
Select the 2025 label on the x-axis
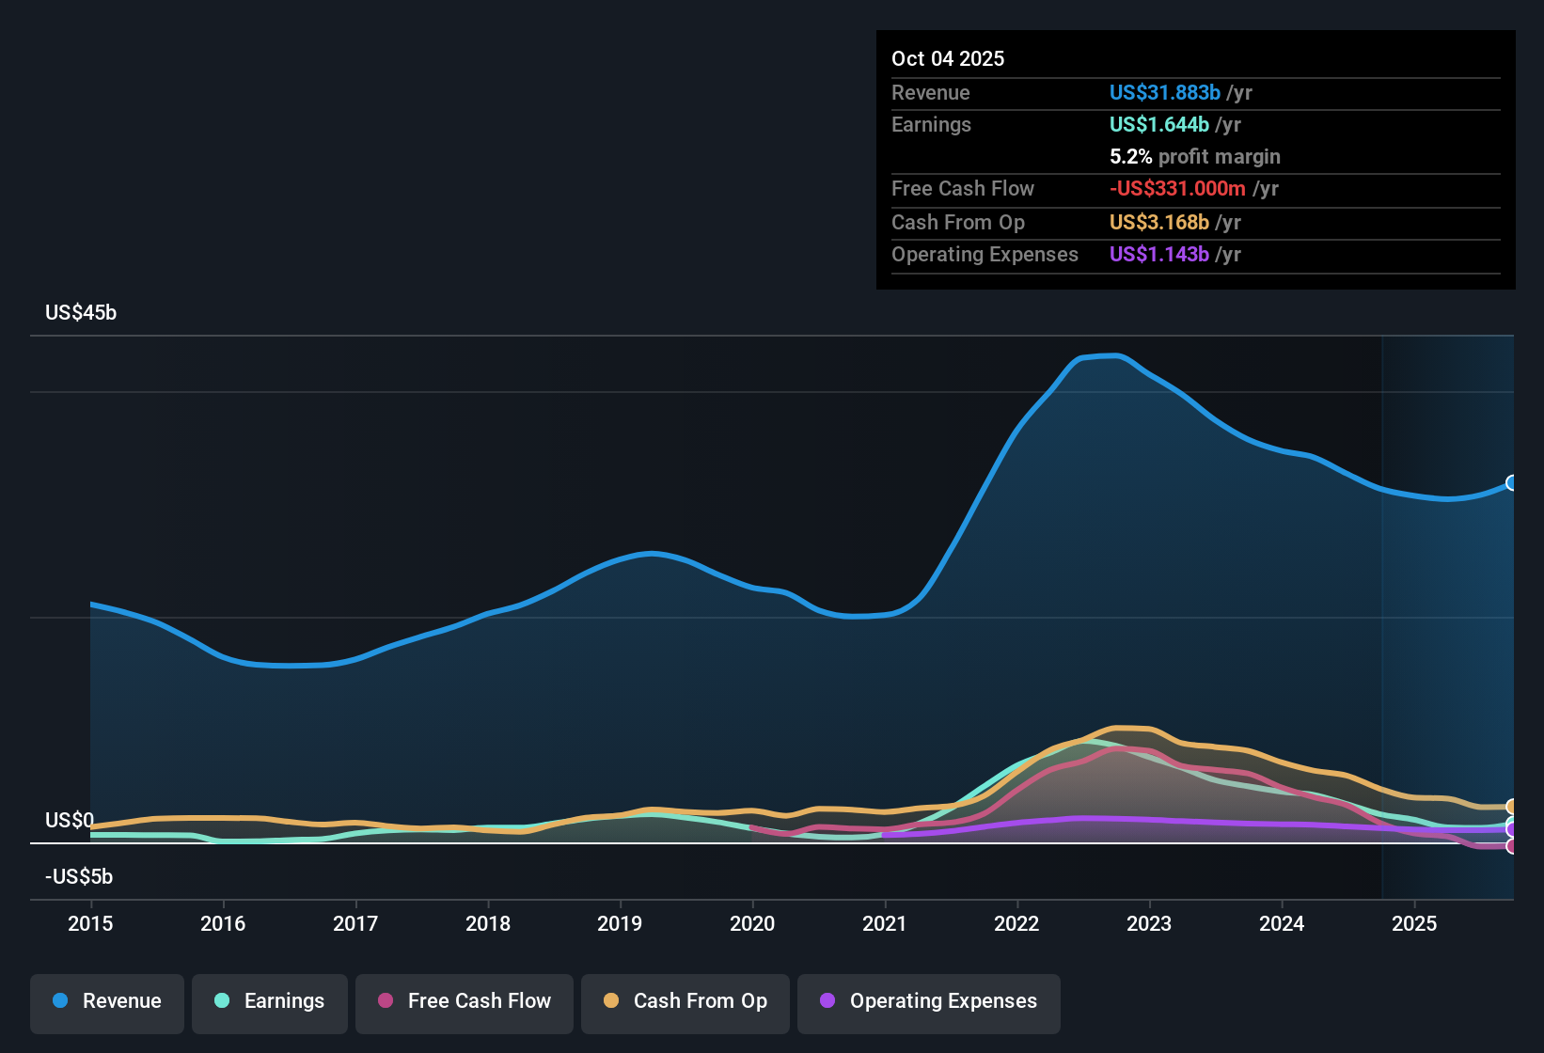coord(1415,924)
